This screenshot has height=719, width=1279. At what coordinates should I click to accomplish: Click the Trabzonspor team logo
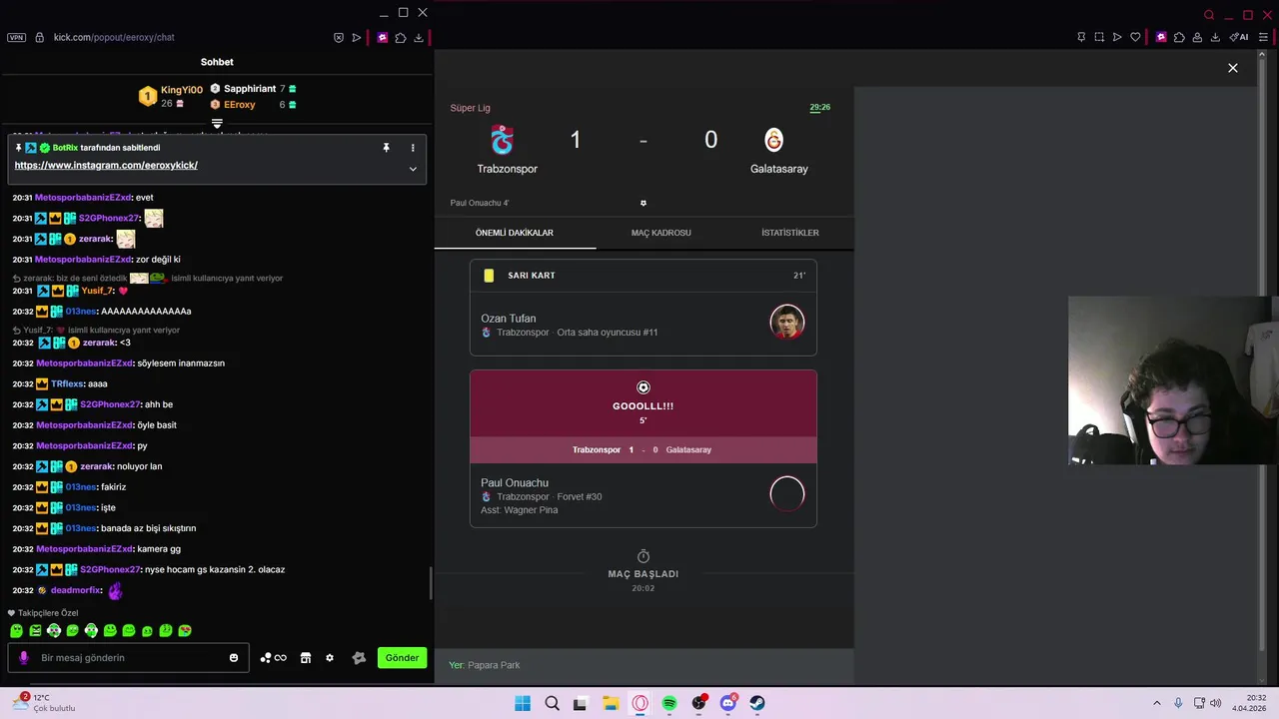[503, 140]
